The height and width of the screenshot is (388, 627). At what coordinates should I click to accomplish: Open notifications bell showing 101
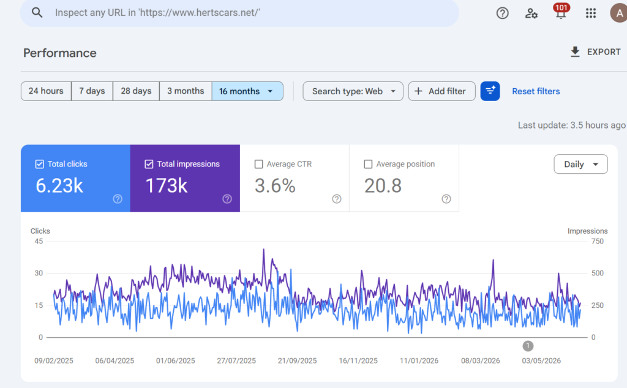(561, 12)
